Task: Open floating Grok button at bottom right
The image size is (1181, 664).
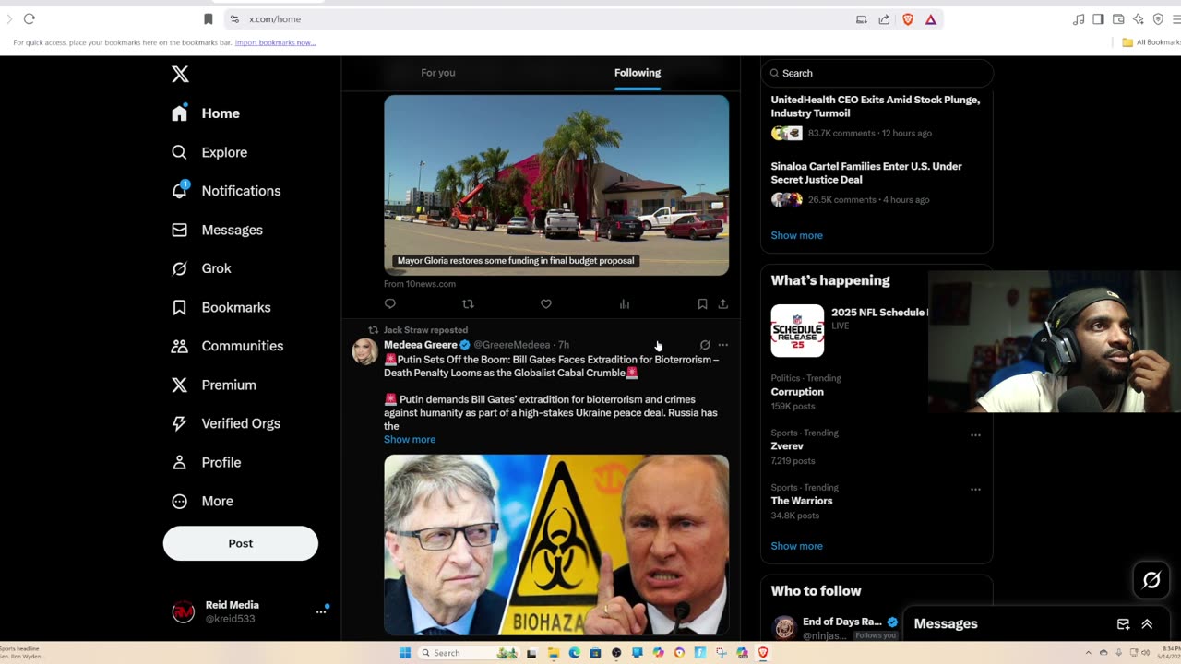Action: click(x=1151, y=580)
